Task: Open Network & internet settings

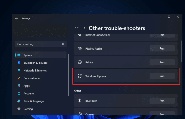Action: (x=41, y=70)
